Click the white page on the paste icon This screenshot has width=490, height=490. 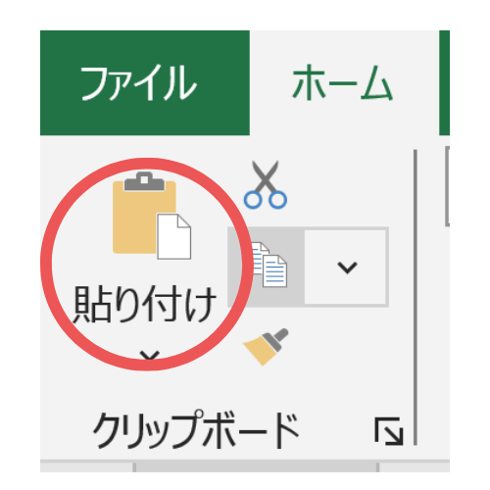pos(174,236)
